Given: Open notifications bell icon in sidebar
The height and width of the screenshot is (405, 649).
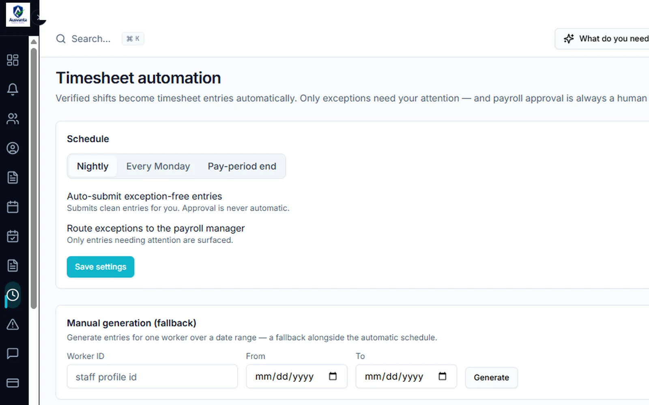Looking at the screenshot, I should click(13, 89).
